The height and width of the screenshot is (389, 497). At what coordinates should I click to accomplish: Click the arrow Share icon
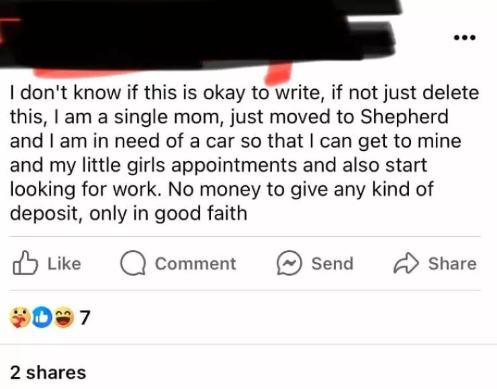(406, 263)
